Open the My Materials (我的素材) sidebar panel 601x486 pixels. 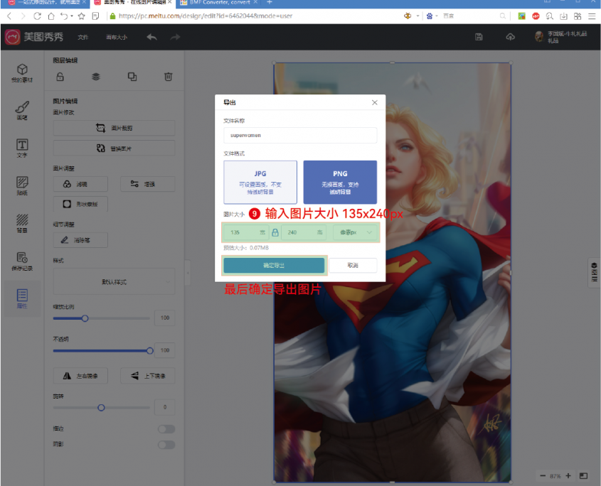coord(22,72)
